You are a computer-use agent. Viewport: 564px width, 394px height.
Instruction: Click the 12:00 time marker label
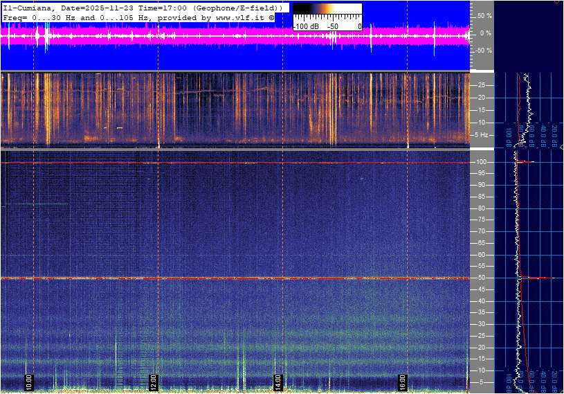click(x=153, y=382)
